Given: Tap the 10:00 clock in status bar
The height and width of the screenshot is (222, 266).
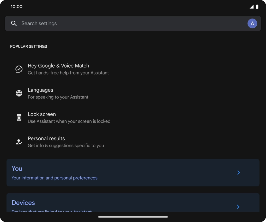Looking at the screenshot, I should tap(16, 7).
